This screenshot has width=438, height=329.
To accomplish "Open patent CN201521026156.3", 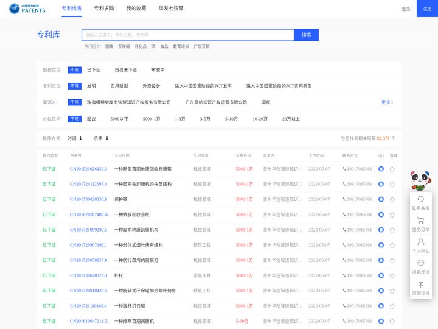I will (89, 169).
